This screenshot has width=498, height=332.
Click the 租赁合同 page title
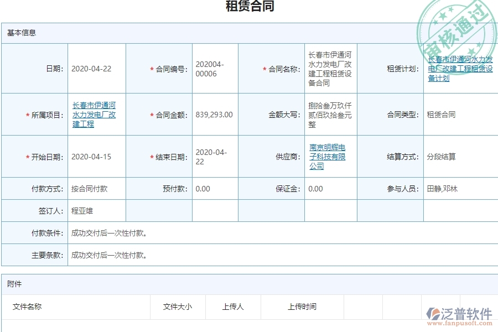click(x=248, y=7)
